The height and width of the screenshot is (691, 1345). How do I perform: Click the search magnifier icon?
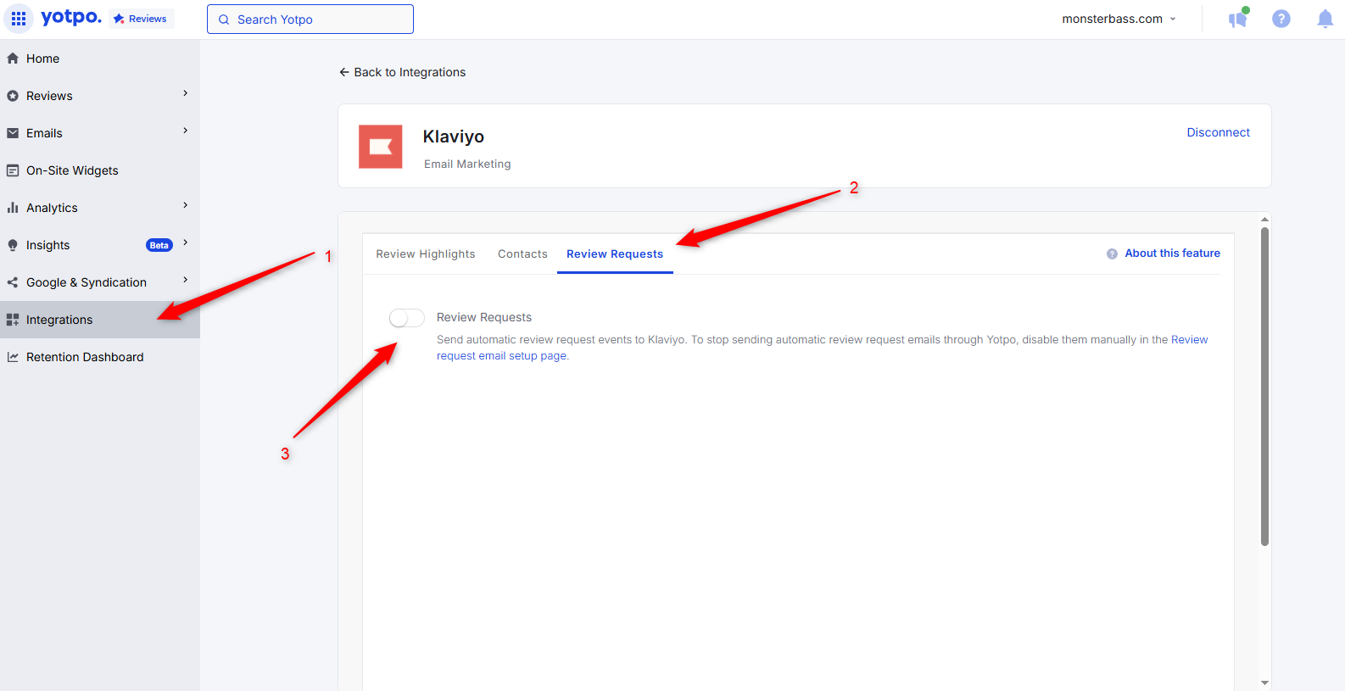(224, 20)
